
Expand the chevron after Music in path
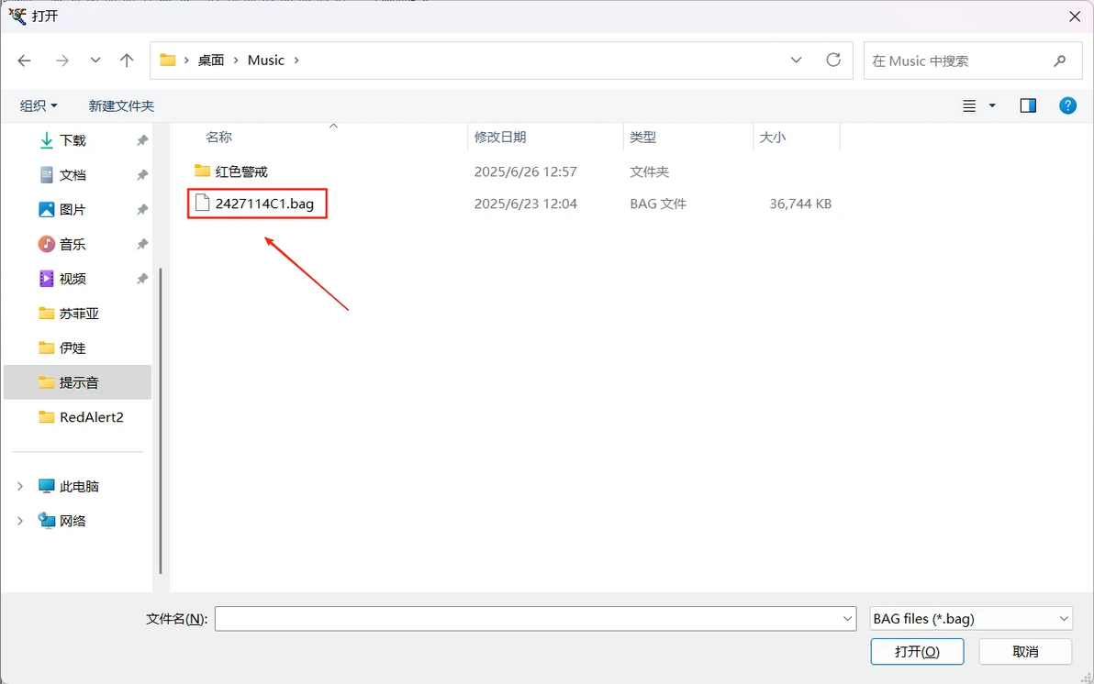296,60
